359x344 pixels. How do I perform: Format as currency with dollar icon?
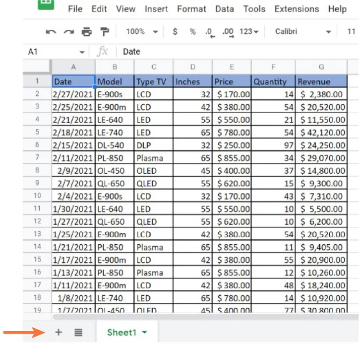coord(175,32)
